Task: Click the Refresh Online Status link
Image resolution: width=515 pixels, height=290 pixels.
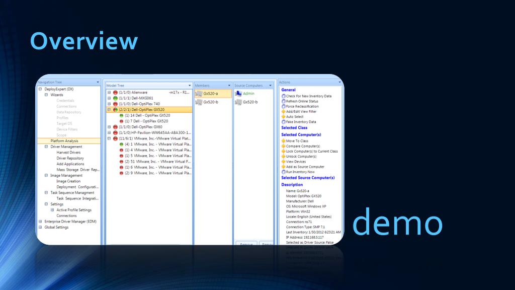Action: (x=302, y=101)
